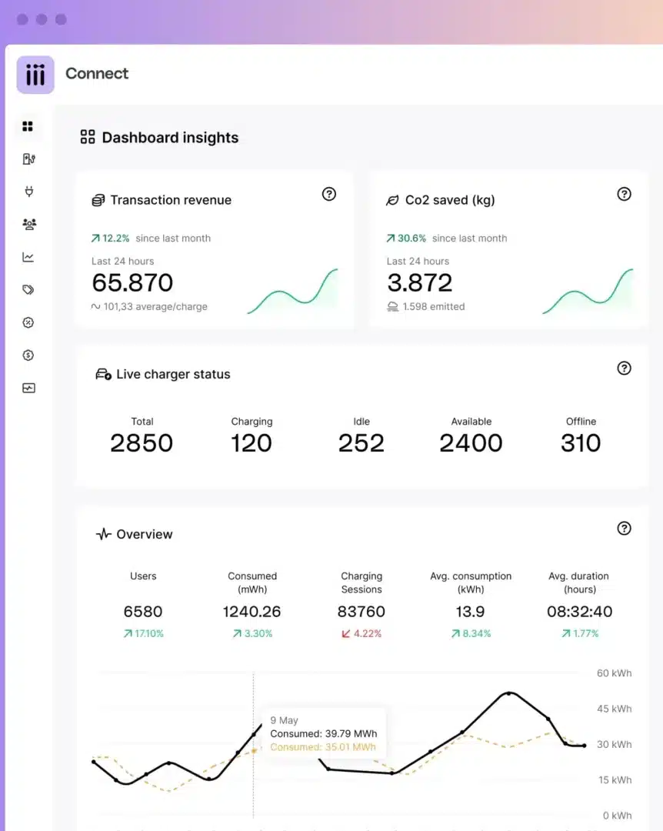This screenshot has height=831, width=663.
Task: Open the dashboard grid icon in sidebar
Action: (28, 126)
